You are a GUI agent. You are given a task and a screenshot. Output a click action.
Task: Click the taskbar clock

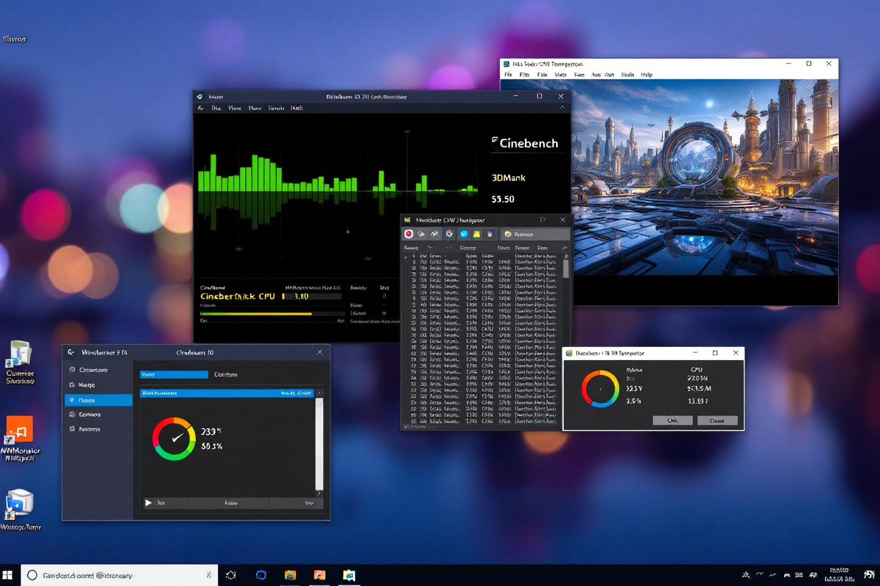tap(839, 575)
